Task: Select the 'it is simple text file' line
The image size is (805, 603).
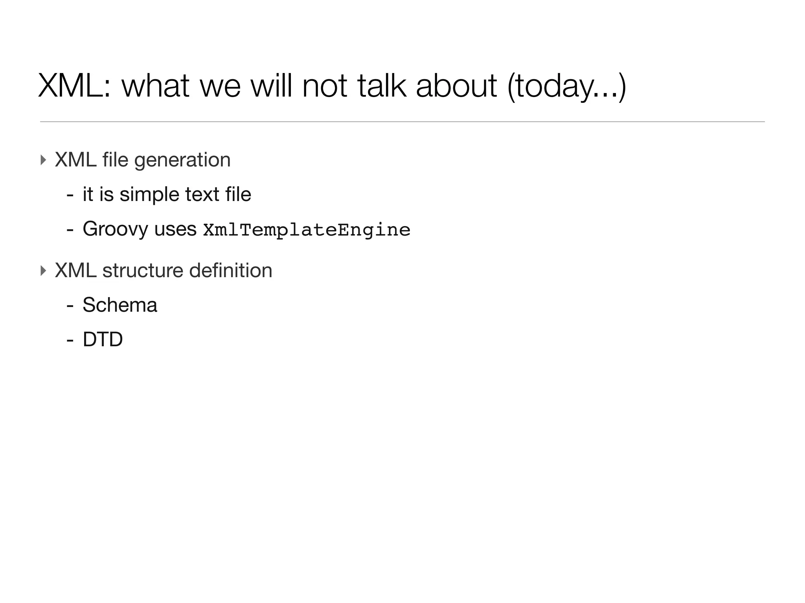Action: coord(167,194)
